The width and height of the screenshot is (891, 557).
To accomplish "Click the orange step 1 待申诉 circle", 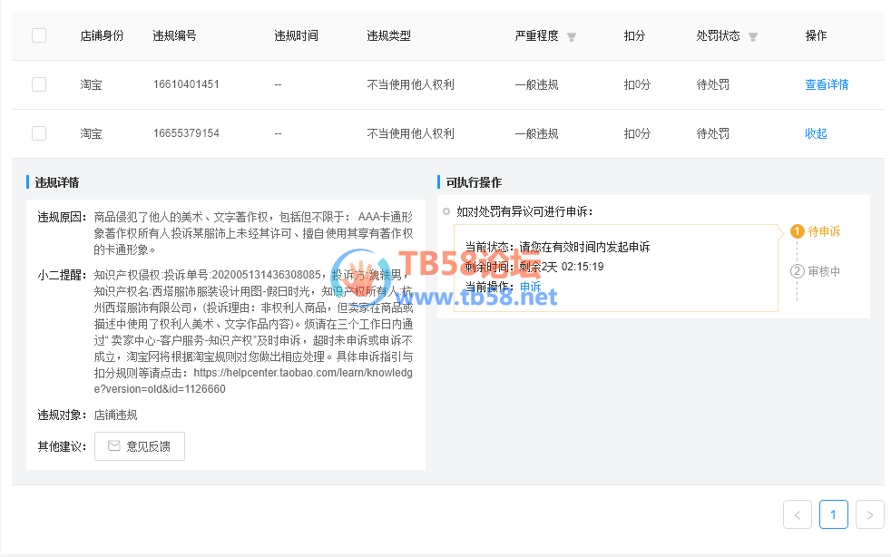I will (798, 231).
